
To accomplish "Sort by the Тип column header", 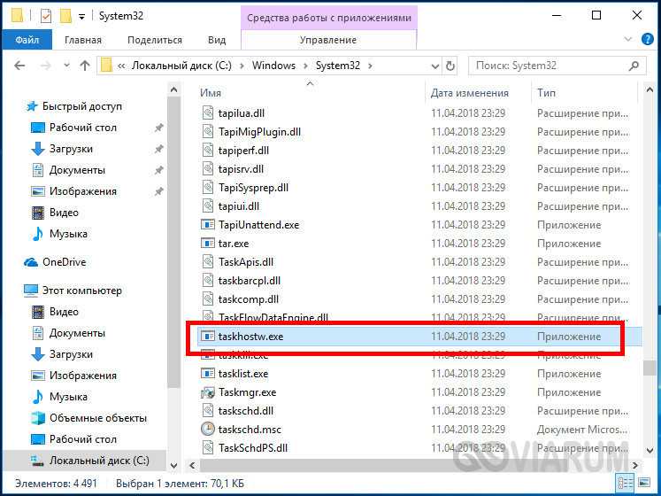I will pos(586,93).
